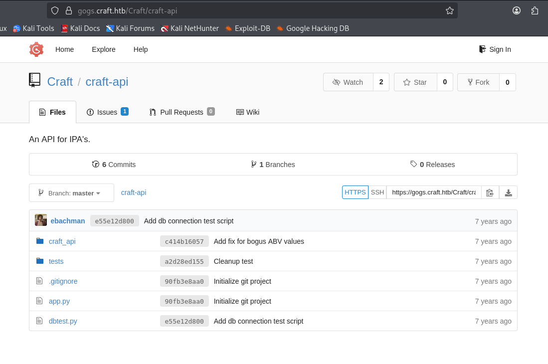Click the .gitignore file icon
Image resolution: width=548 pixels, height=364 pixels.
pyautogui.click(x=39, y=281)
